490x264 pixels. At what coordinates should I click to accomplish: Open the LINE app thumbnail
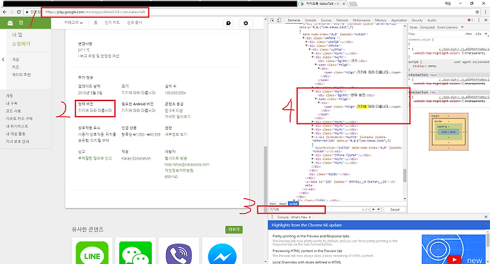point(92,252)
